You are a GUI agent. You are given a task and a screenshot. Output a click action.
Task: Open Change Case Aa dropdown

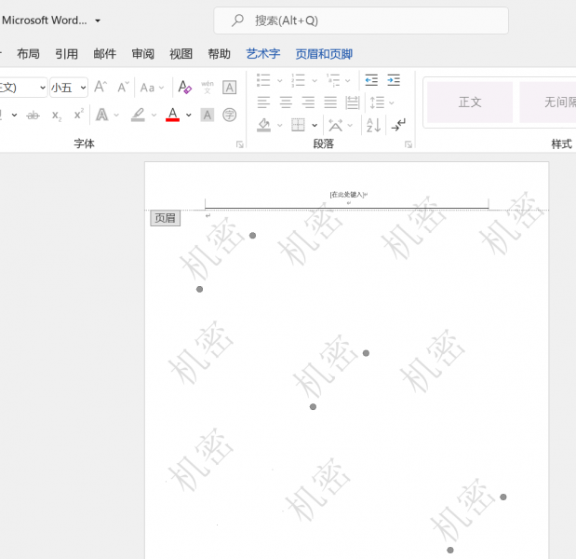pyautogui.click(x=152, y=88)
